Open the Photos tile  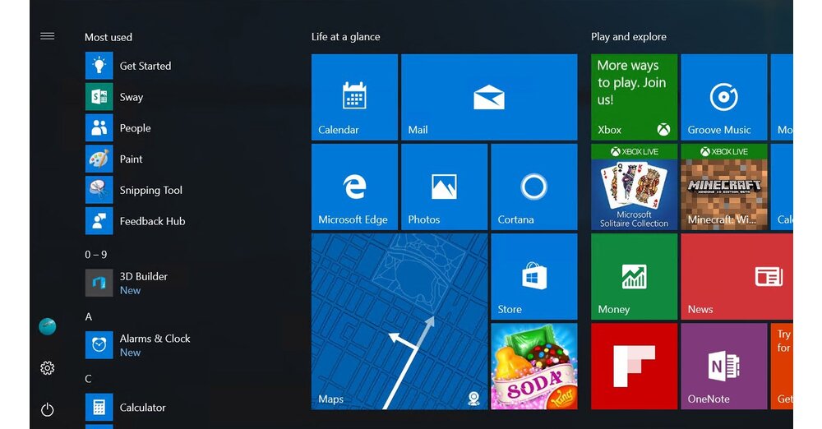click(444, 187)
